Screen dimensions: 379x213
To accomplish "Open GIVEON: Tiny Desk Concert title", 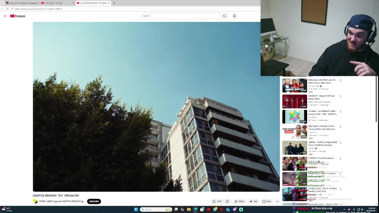I will click(321, 158).
